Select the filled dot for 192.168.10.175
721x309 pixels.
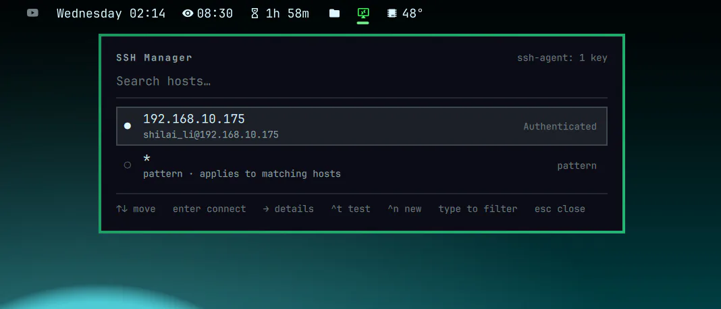tap(128, 126)
